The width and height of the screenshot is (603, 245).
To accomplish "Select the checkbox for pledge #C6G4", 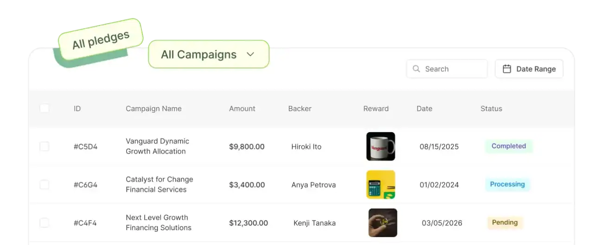I will click(44, 185).
